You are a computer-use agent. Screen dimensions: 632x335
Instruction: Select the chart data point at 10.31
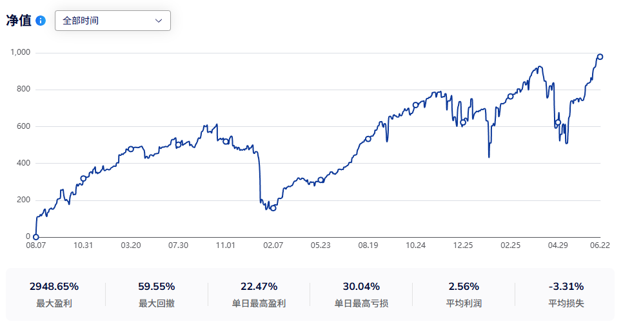tap(83, 179)
